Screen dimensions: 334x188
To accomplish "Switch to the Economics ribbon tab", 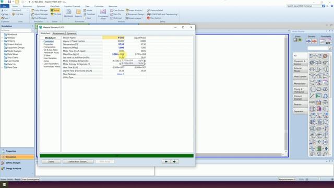I will (x=27, y=6).
